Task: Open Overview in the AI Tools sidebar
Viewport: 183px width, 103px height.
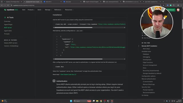Action: [7, 21]
